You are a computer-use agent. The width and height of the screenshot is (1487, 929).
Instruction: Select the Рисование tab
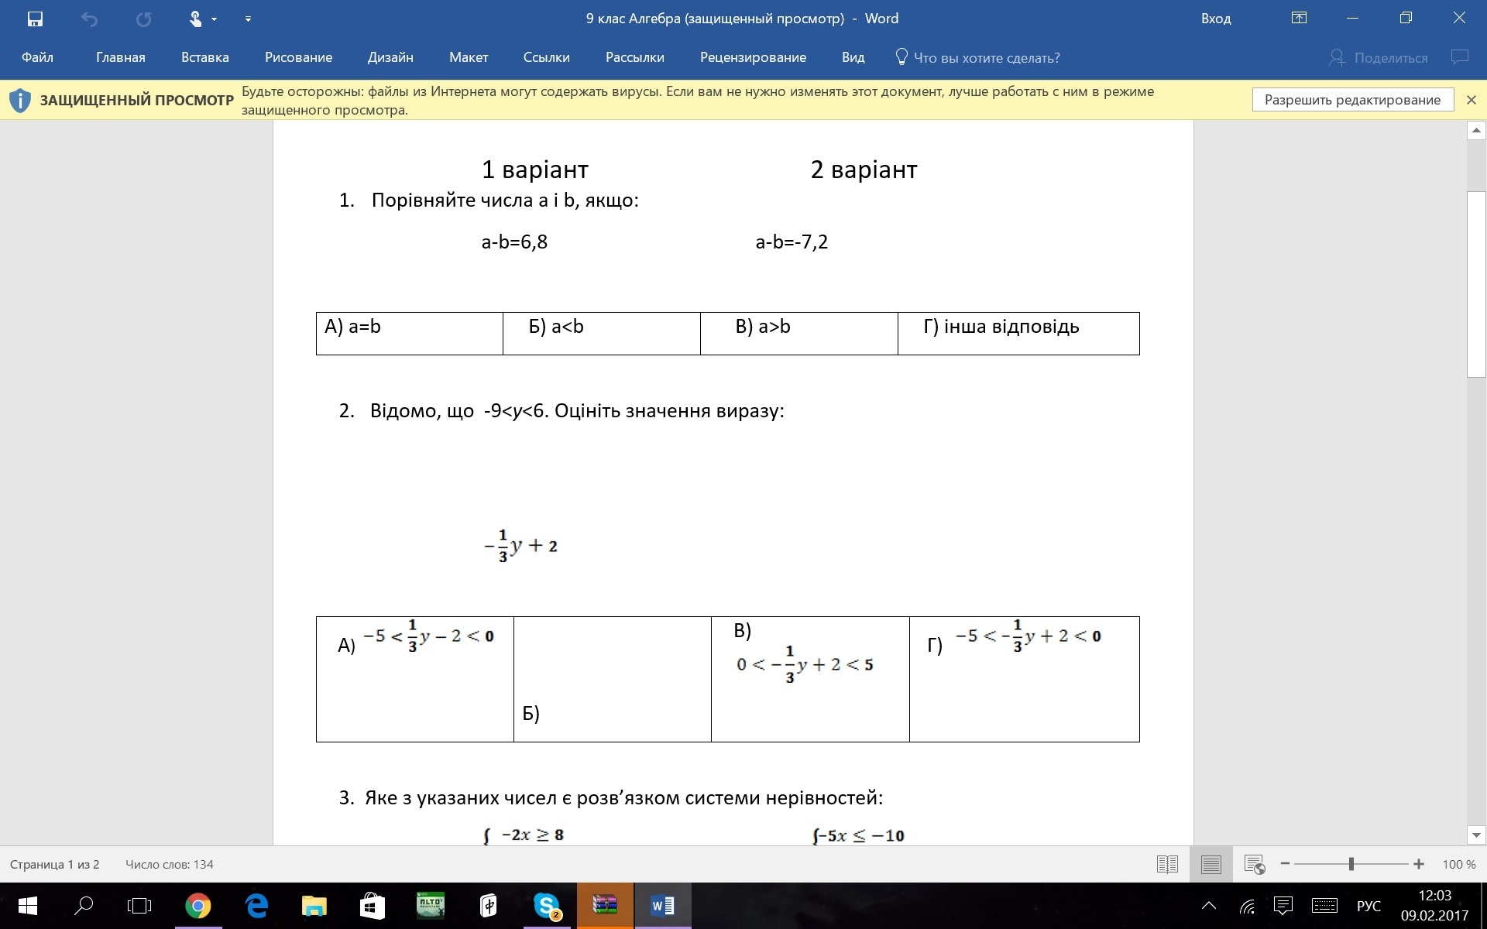click(x=298, y=57)
